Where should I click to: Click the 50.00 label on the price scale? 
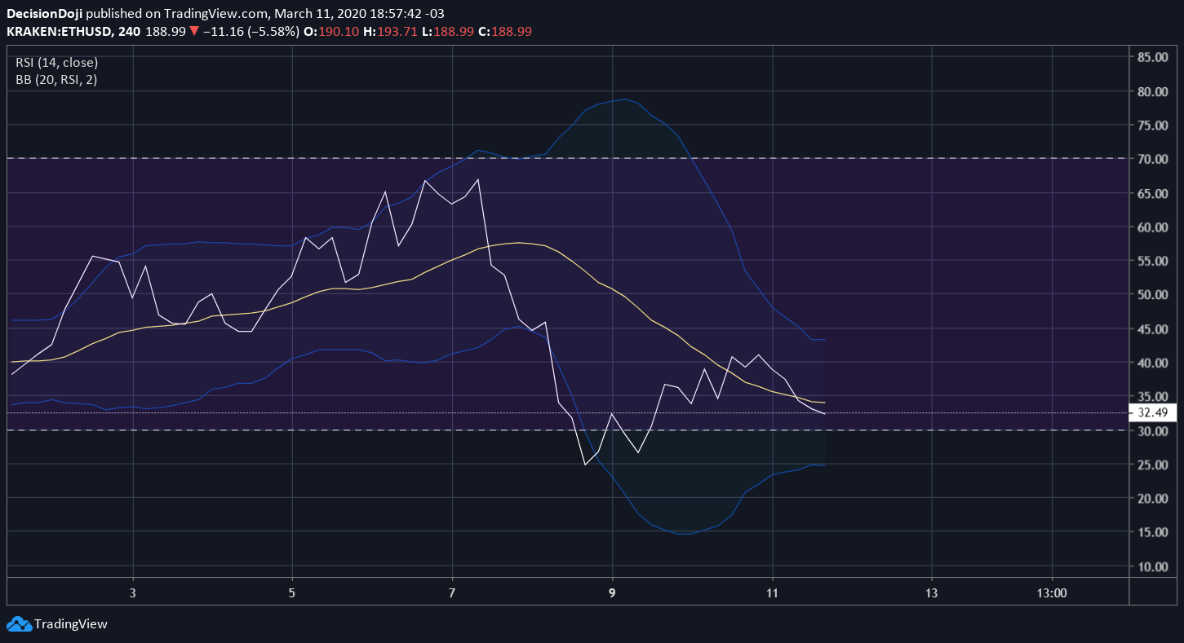(x=1151, y=294)
